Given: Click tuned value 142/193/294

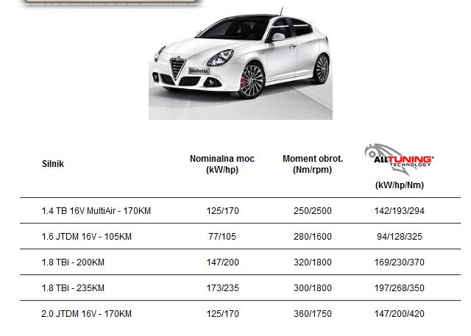Looking at the screenshot, I should (x=400, y=211).
